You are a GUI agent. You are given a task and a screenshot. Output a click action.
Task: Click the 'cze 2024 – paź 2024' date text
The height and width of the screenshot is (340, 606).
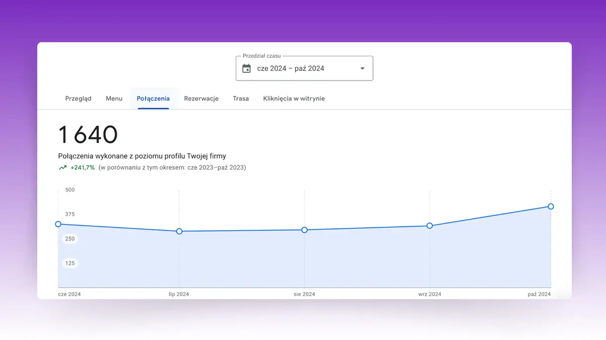290,69
